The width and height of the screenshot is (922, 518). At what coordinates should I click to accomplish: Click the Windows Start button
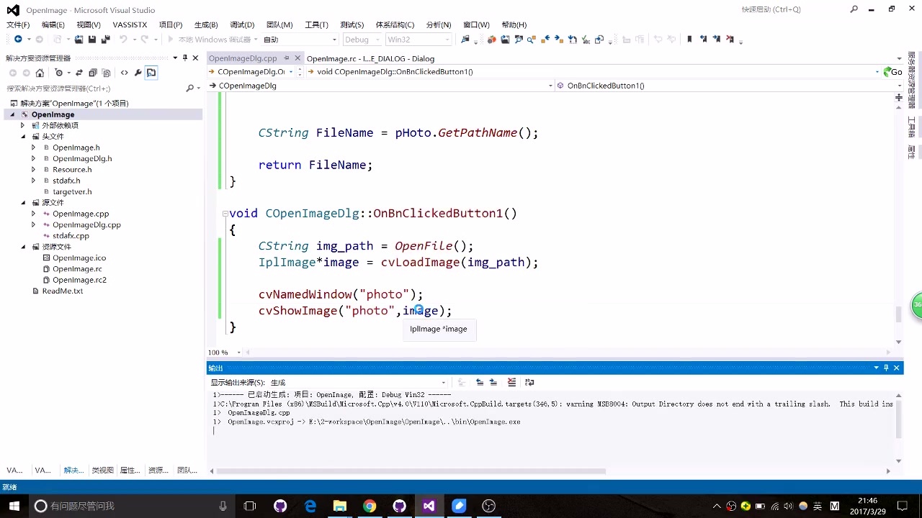(x=14, y=506)
